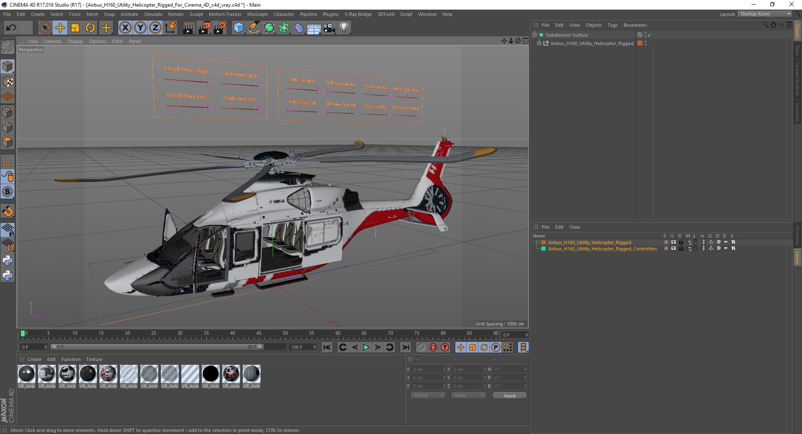
Task: Switch to Edges mode icon
Action: (x=8, y=127)
